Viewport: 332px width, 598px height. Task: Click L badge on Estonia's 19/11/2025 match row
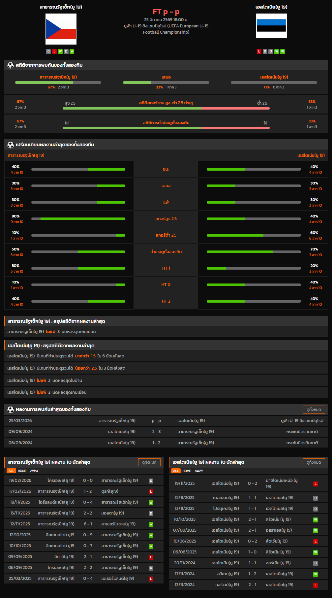coord(315,484)
